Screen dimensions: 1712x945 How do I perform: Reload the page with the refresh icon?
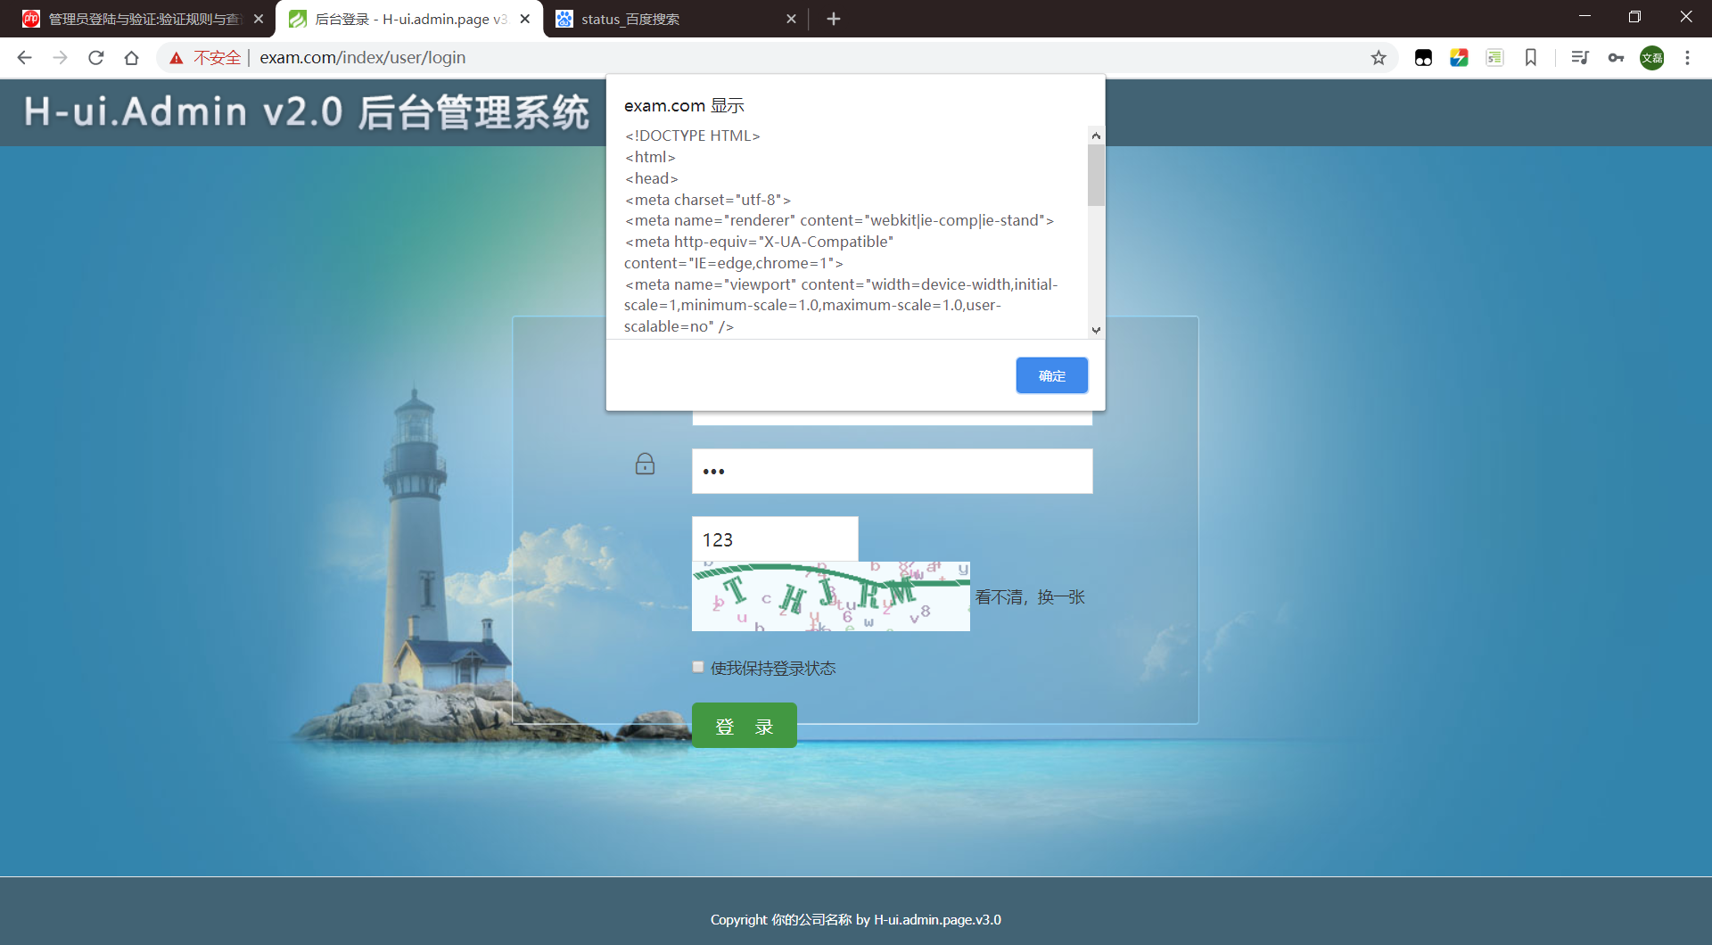click(95, 57)
